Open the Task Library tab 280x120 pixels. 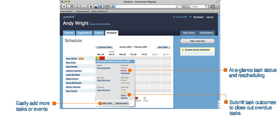[x=189, y=33]
